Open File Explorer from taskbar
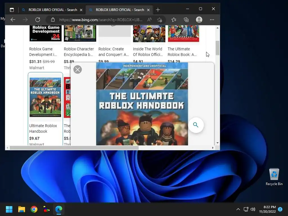The height and width of the screenshot is (216, 288). pos(21,209)
